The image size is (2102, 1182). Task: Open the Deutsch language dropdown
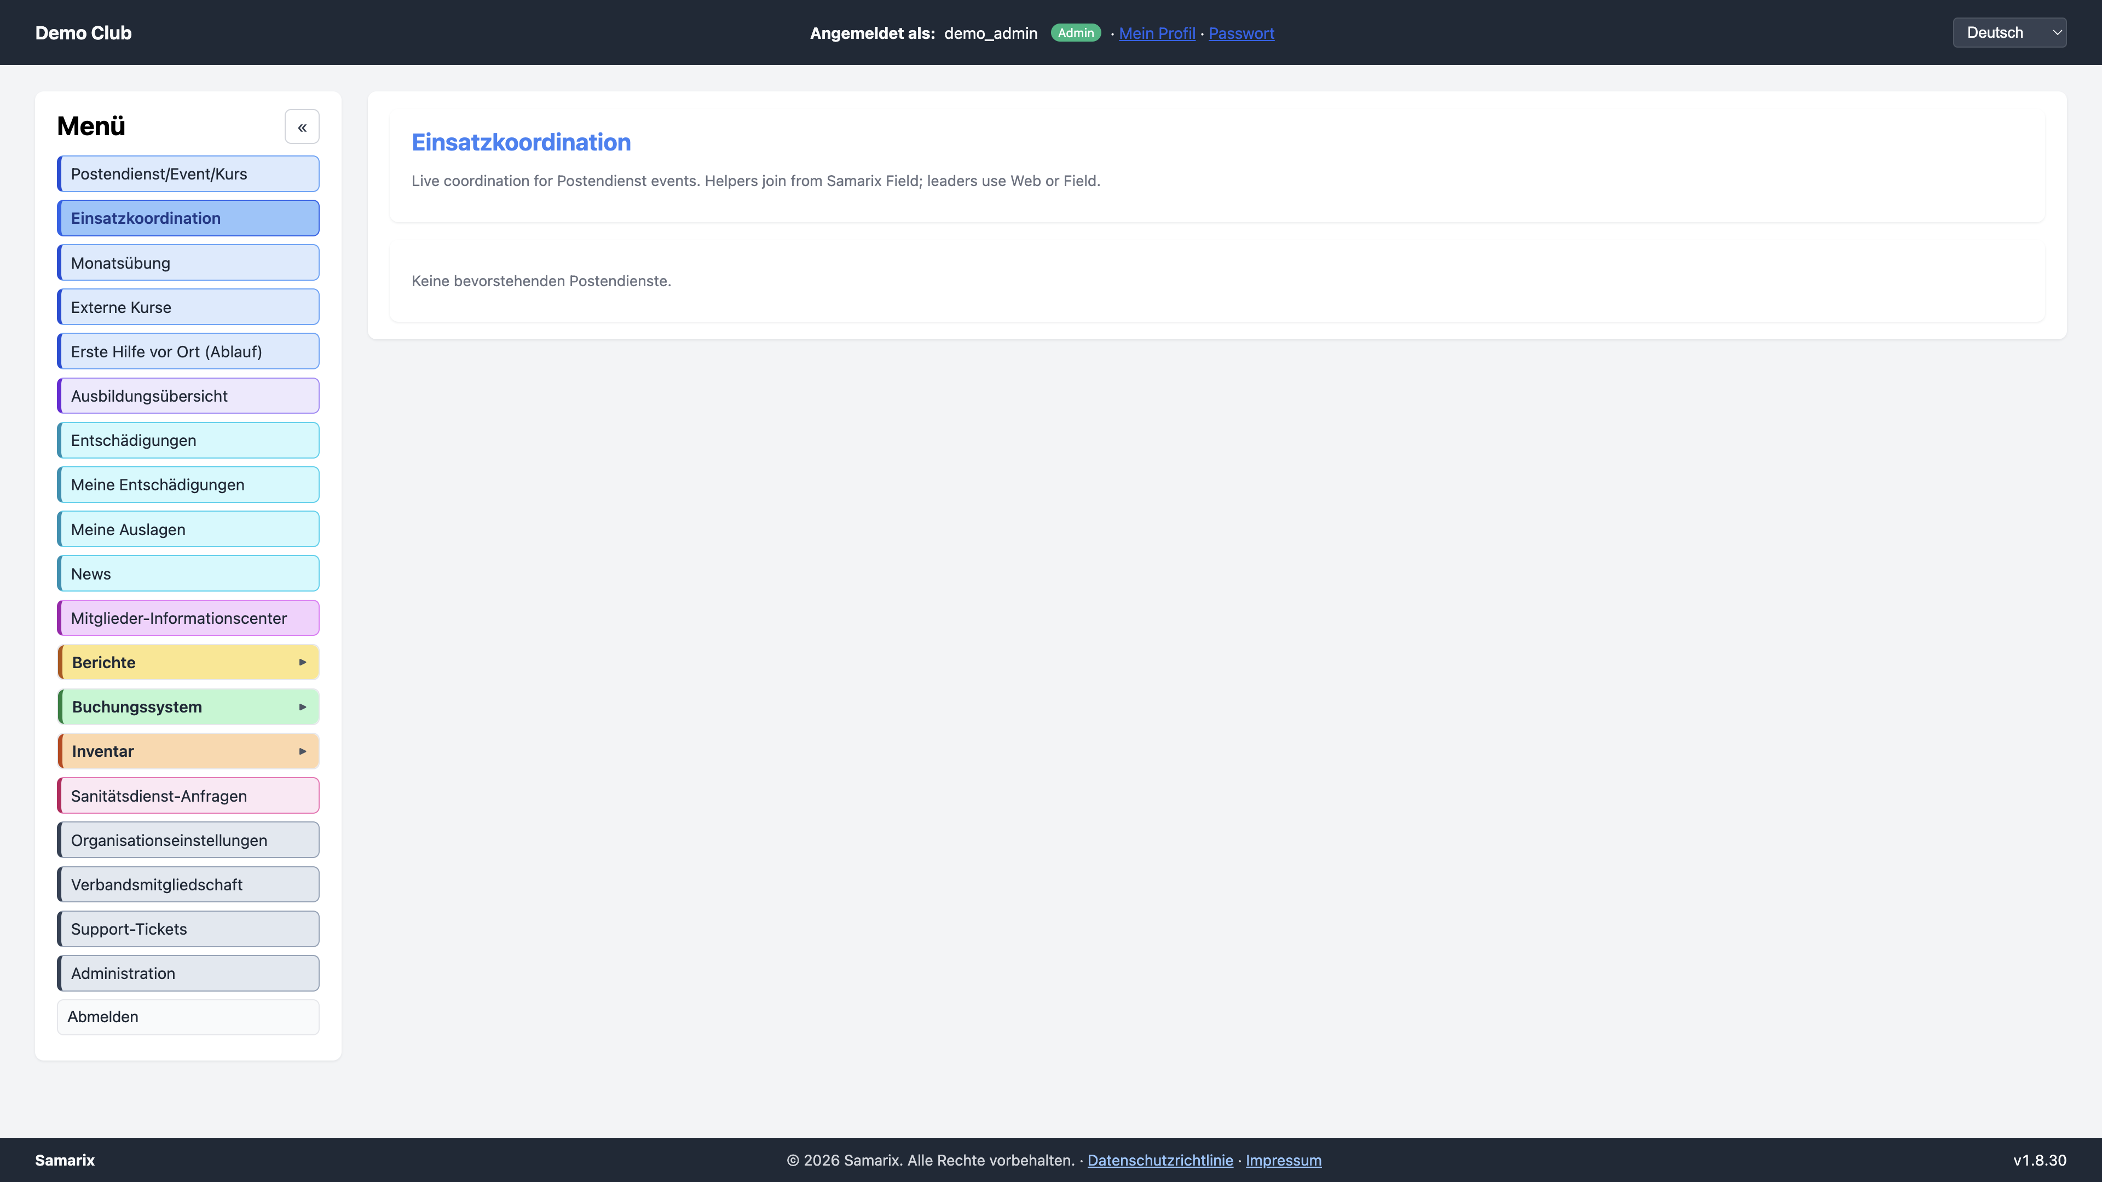point(2010,33)
